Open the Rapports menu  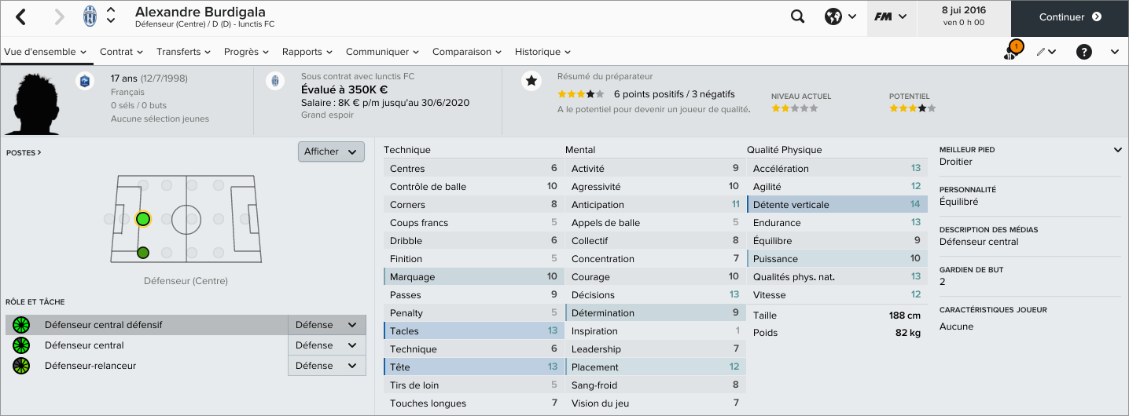(307, 52)
